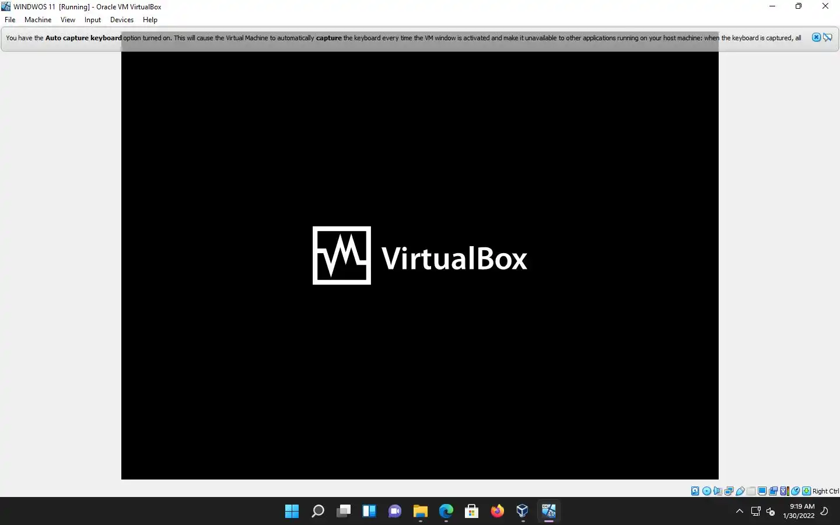Close the VirtualBox VM window
Screen dimensions: 840x525
pos(825,6)
